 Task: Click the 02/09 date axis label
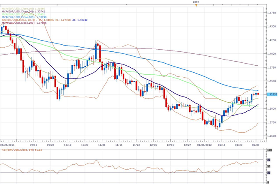256,145
